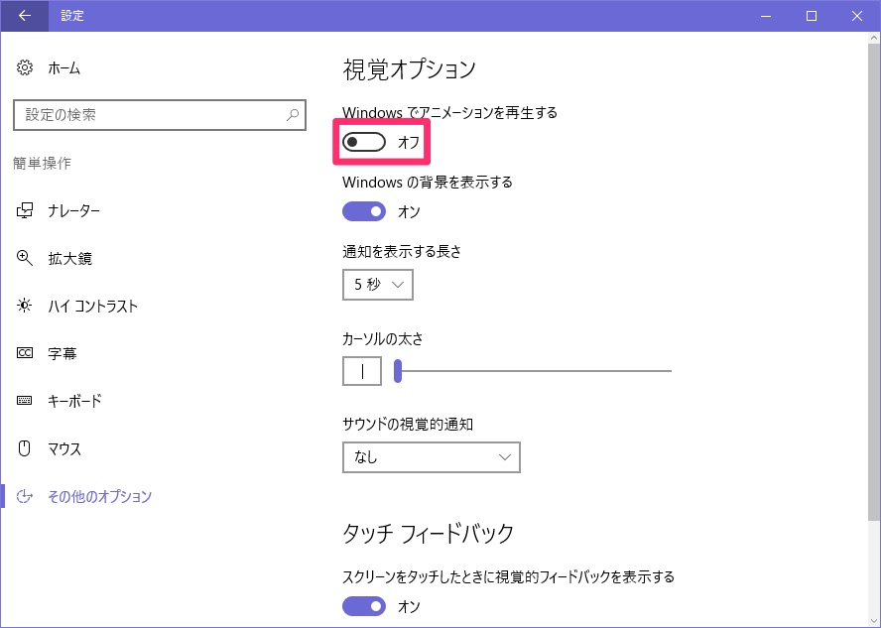Open ホーム settings link
Viewport: 881px width, 628px height.
pos(63,68)
